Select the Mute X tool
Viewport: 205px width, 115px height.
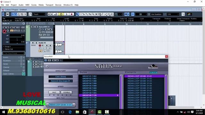(x=96, y=14)
